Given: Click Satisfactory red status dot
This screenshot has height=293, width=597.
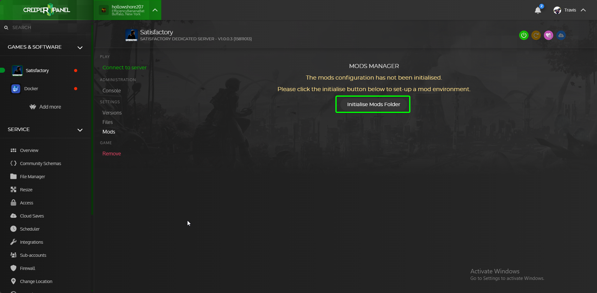Looking at the screenshot, I should [x=76, y=71].
